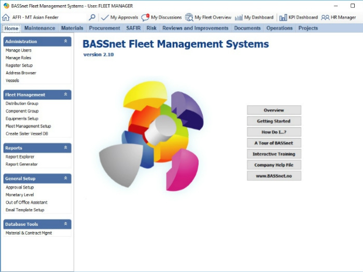Open the Risk tab
This screenshot has width=363, height=272.
tap(151, 28)
